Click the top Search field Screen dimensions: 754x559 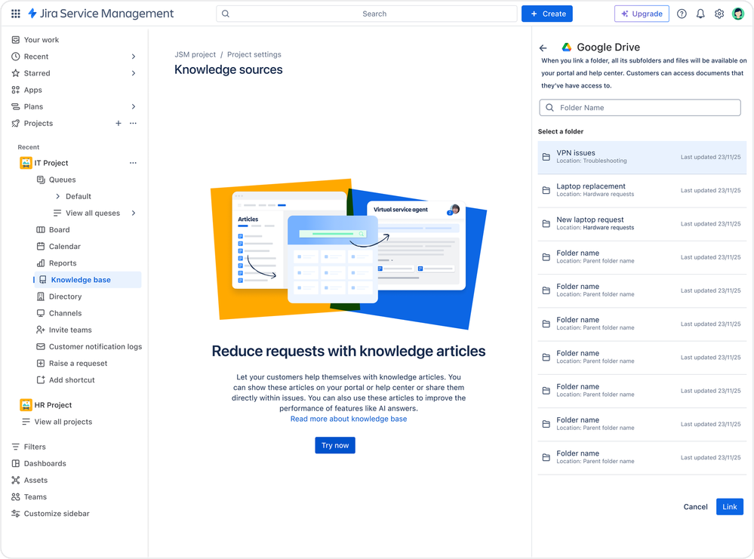[367, 14]
